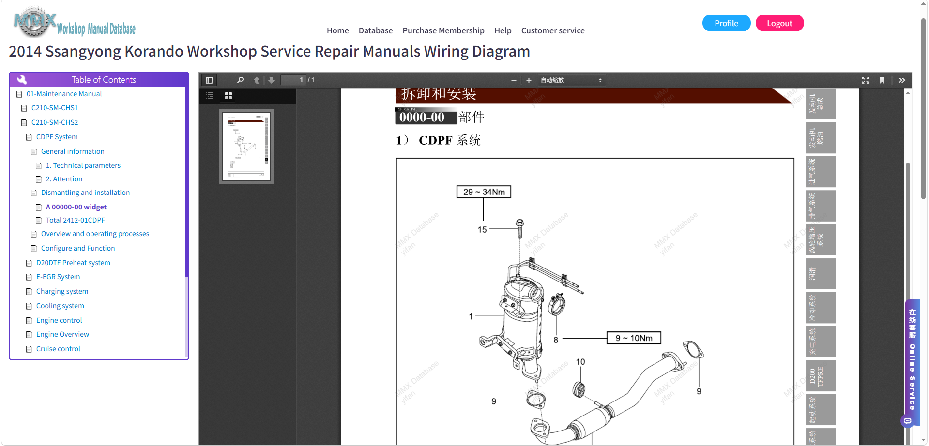Screen dimensions: 929x446
Task: Open E-EGR System entry
Action: (58, 277)
